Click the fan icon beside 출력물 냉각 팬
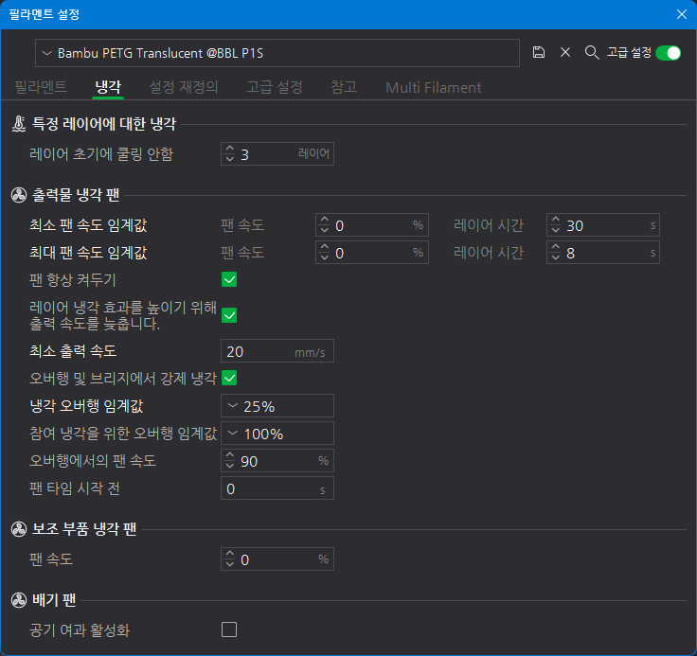 [x=19, y=195]
